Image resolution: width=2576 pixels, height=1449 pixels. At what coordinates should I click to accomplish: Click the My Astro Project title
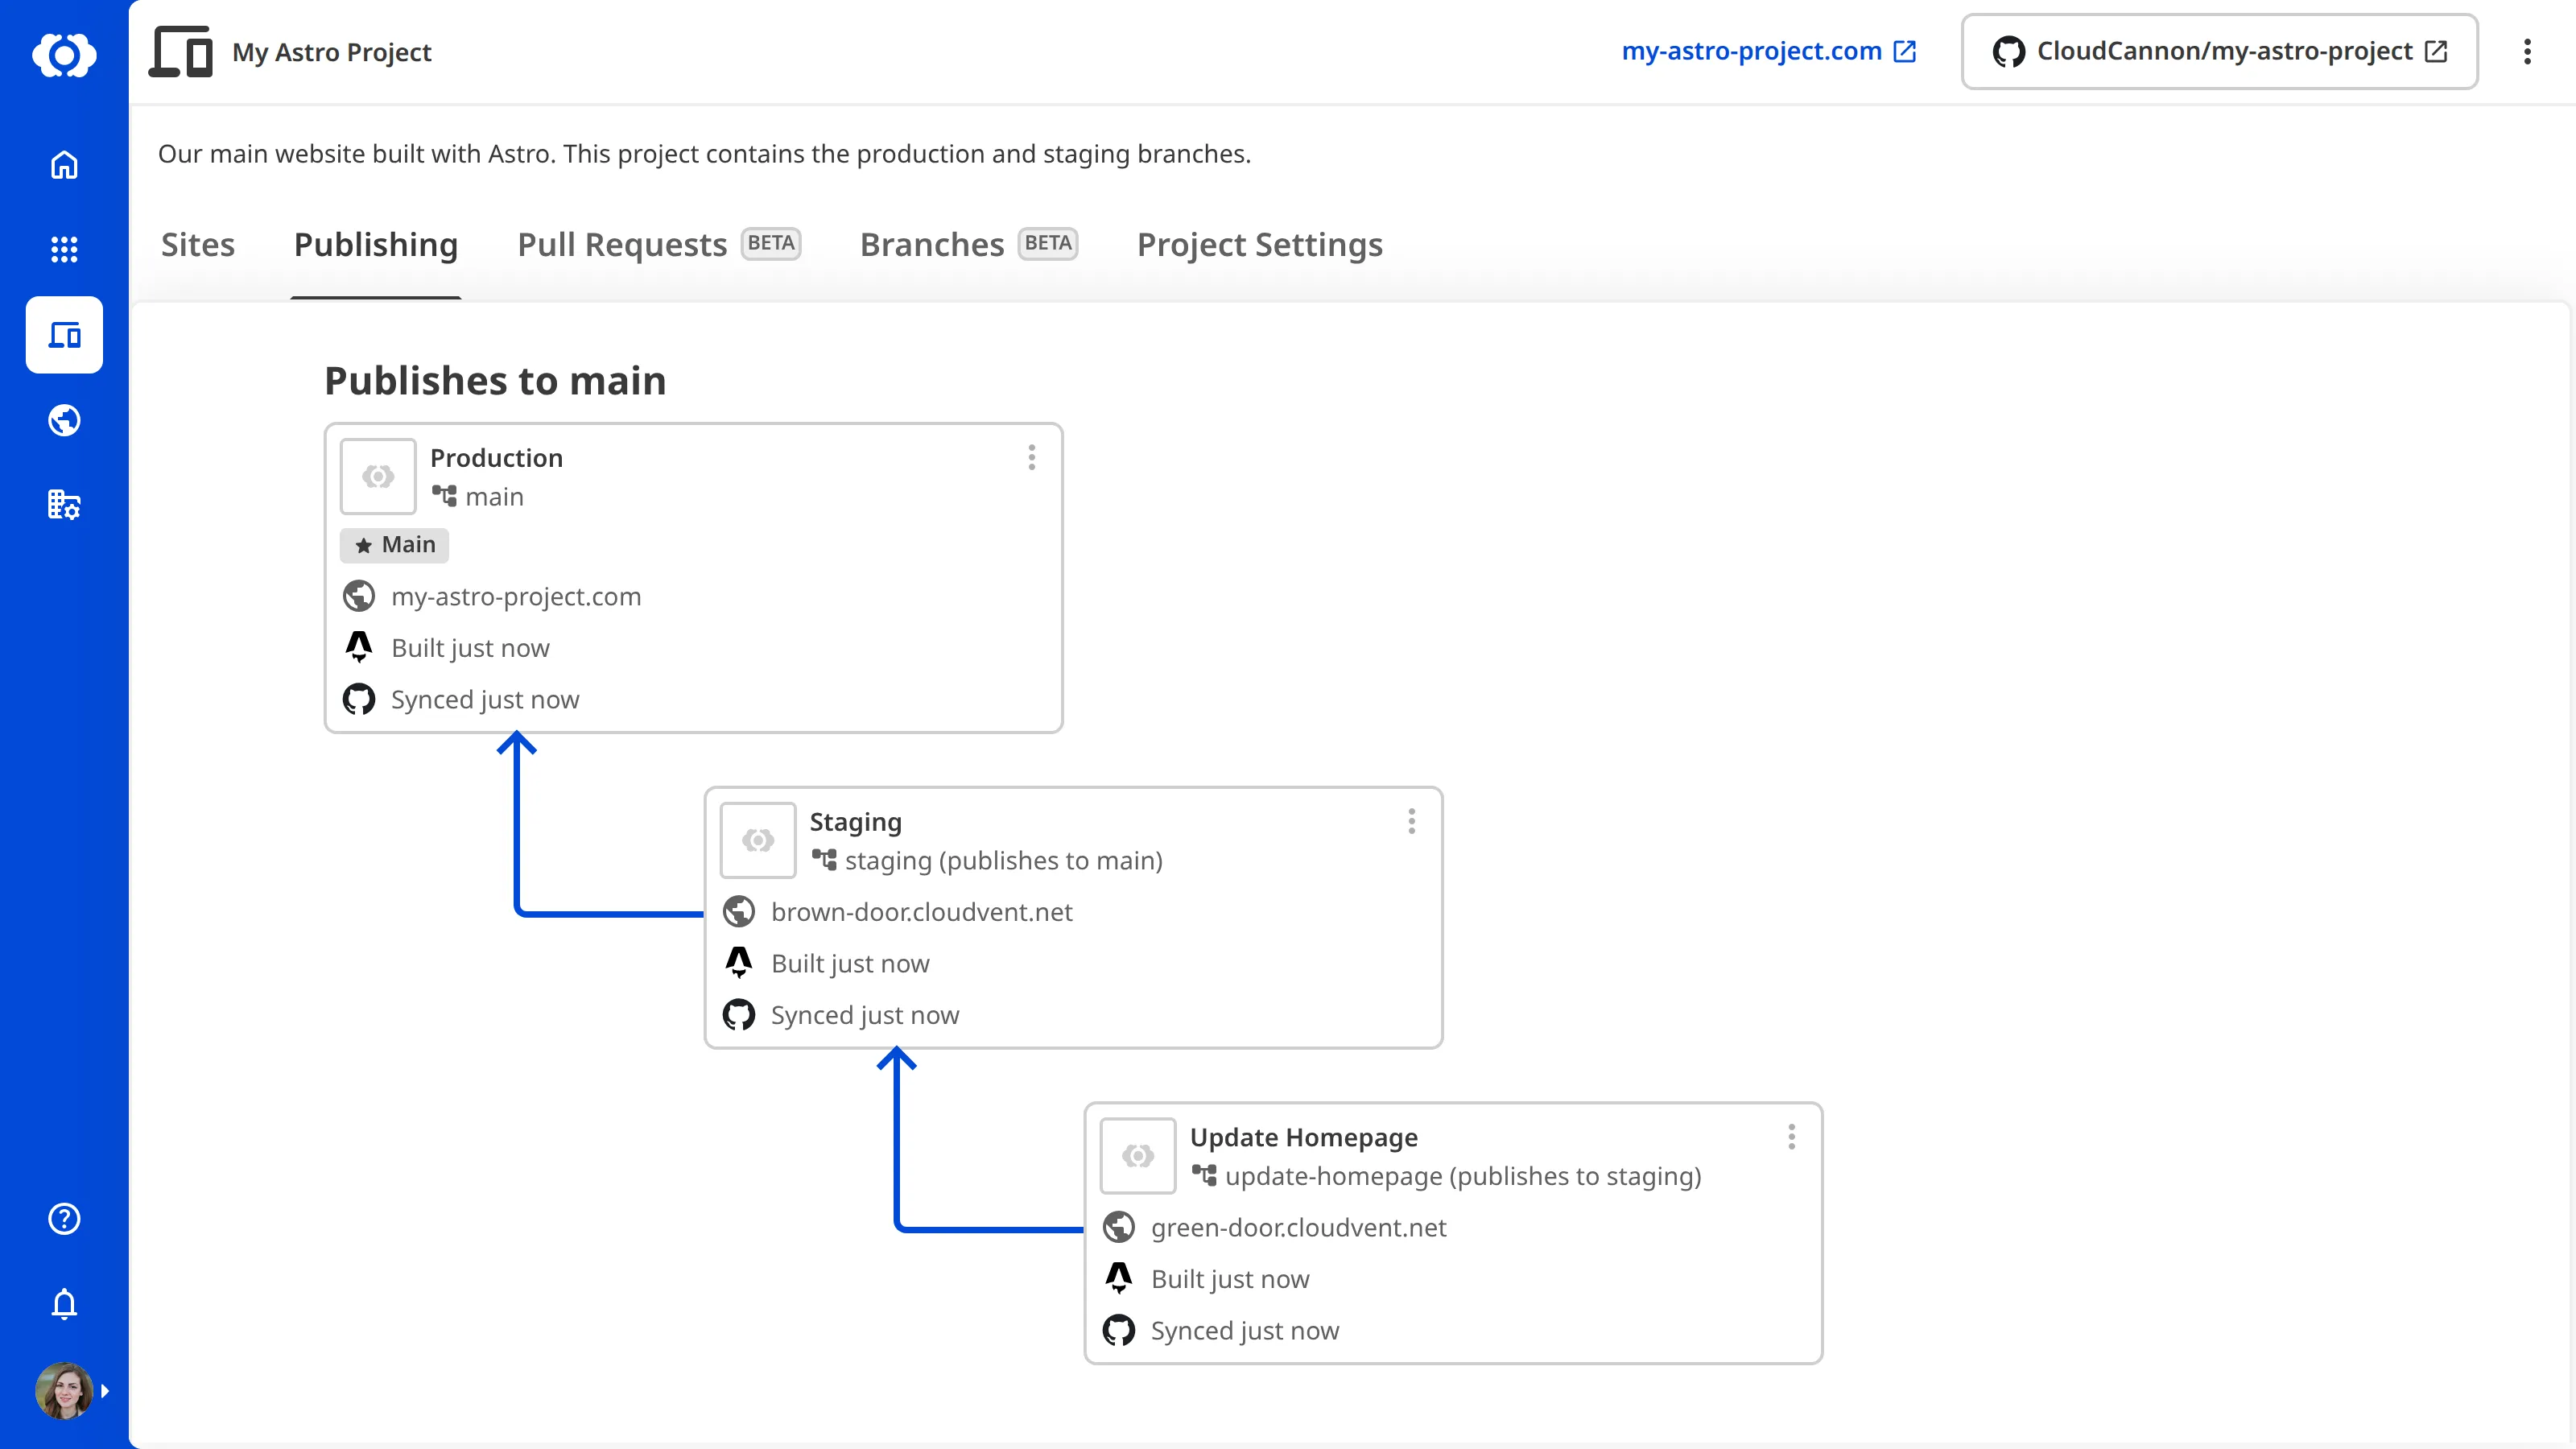click(332, 52)
